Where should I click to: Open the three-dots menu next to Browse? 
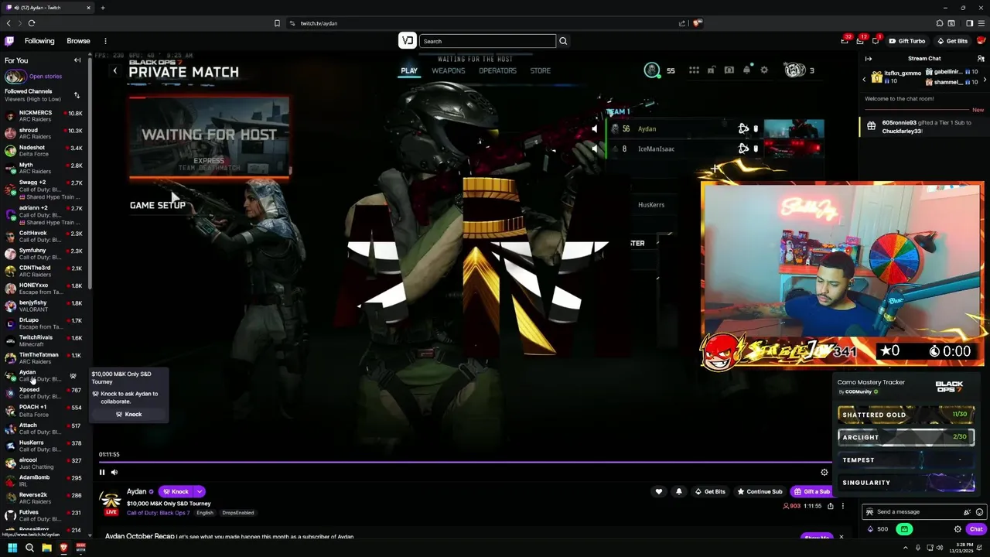pos(105,41)
